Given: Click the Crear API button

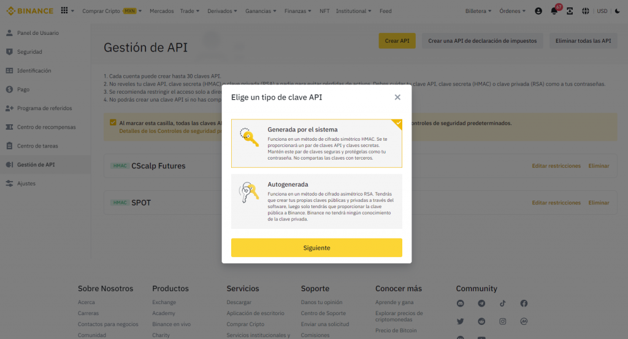Looking at the screenshot, I should 397,41.
